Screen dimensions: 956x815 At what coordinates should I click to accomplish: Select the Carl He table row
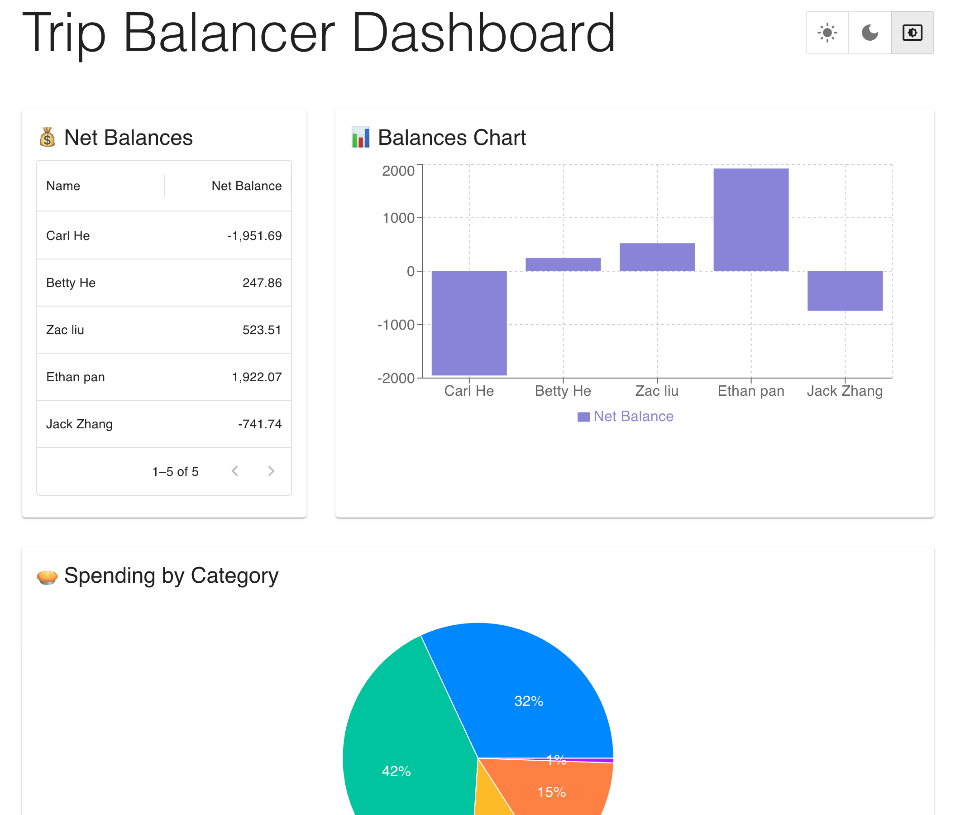[164, 235]
